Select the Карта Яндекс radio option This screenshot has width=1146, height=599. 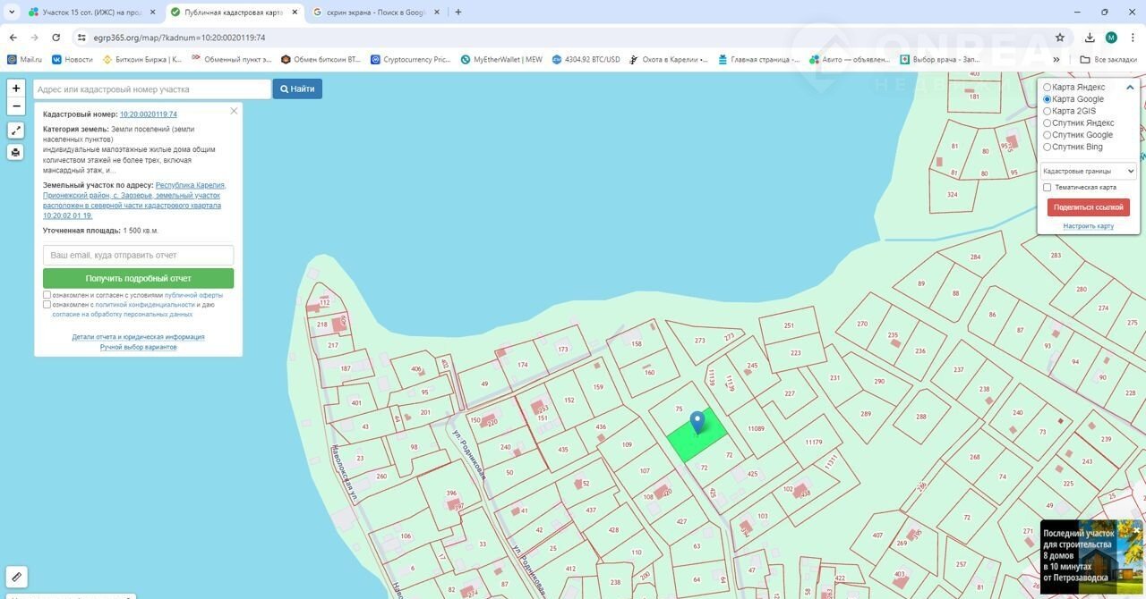pos(1048,88)
